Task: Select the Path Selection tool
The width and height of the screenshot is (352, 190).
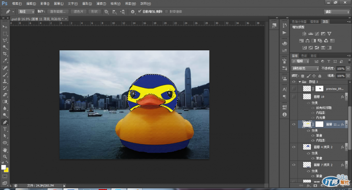Action: pos(5,136)
